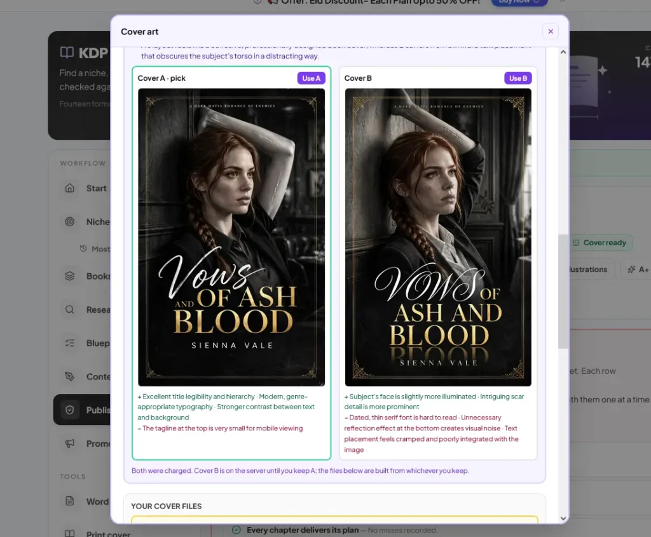Select the Niche target icon in the sidebar
This screenshot has width=651, height=537.
70,222
